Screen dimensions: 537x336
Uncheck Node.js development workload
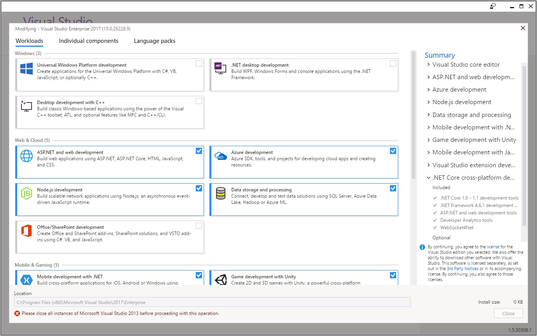tap(199, 188)
